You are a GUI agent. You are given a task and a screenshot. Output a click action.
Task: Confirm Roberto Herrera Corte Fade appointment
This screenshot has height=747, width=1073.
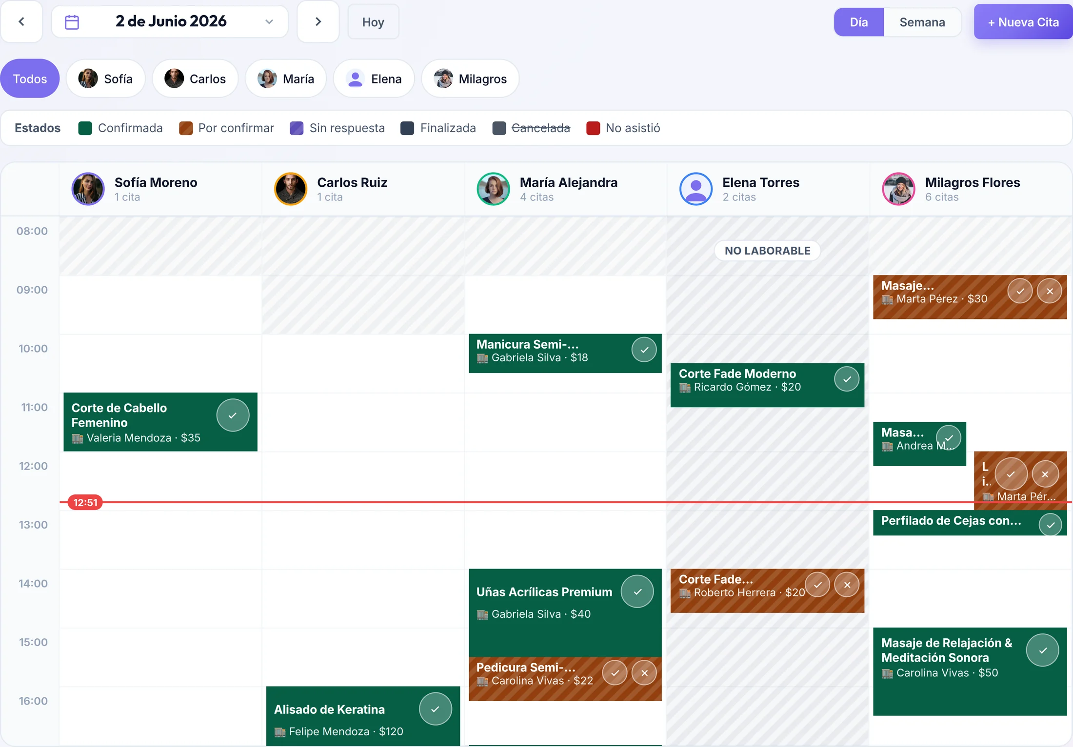coord(817,585)
